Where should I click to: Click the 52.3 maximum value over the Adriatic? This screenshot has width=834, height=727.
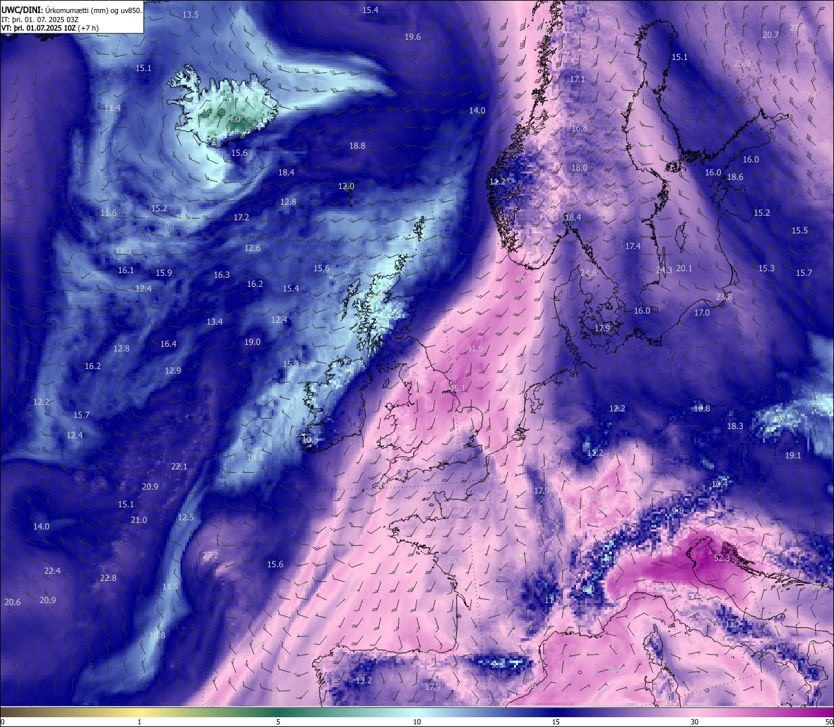click(x=722, y=558)
